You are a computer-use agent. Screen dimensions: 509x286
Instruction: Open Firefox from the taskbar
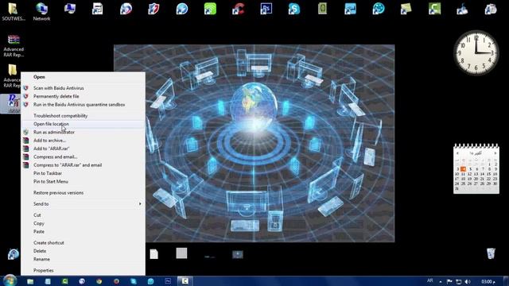tap(116, 281)
